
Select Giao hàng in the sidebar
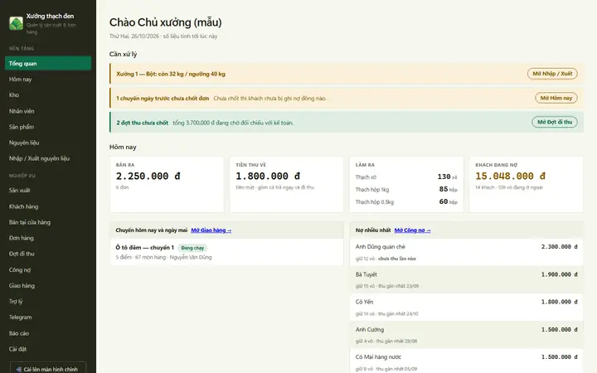(x=48, y=285)
